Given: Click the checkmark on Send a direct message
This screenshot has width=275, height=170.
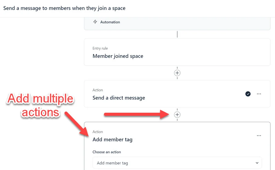Looking at the screenshot, I should [x=248, y=94].
